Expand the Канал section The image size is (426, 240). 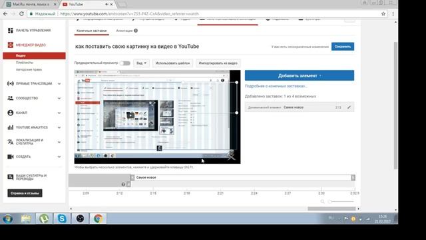[59, 113]
